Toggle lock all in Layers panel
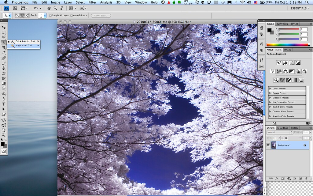The height and width of the screenshot is (196, 313). 286,138
